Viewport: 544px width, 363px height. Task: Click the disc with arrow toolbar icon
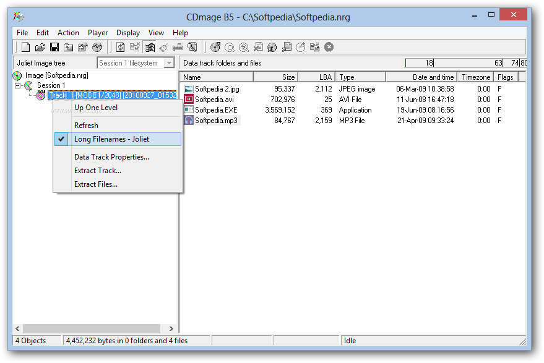coord(215,47)
